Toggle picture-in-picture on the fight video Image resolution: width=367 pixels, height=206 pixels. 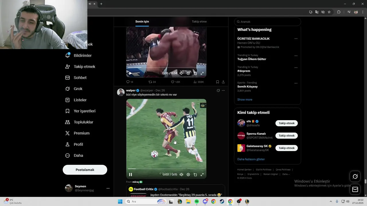coord(195,73)
